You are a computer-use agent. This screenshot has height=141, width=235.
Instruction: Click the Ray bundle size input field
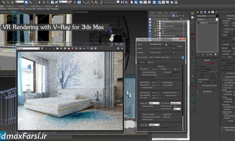coord(155,82)
